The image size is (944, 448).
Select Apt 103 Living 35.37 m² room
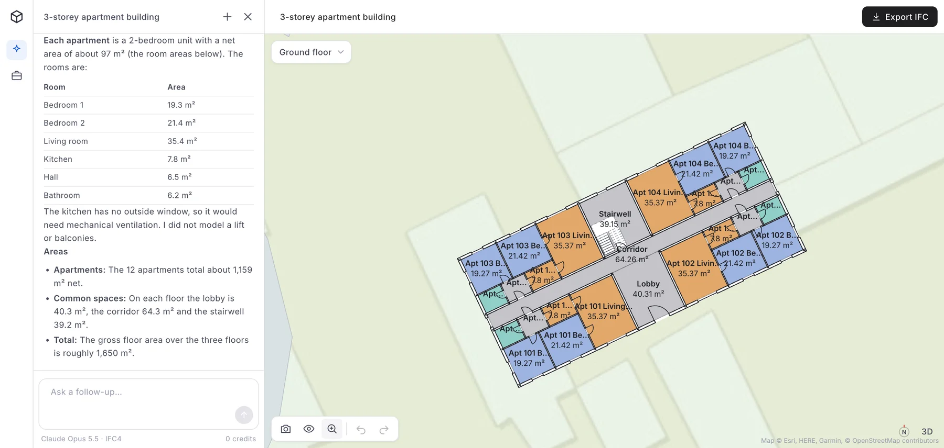click(x=569, y=241)
